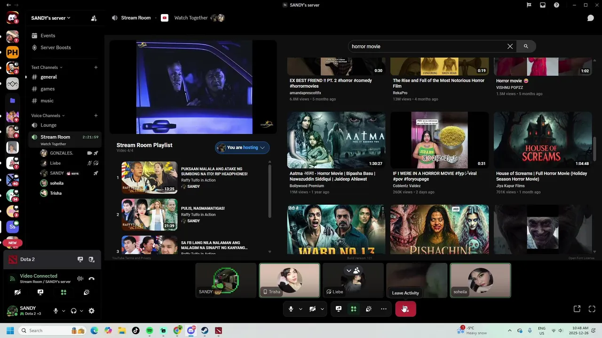Click the red Leave Activity button
The width and height of the screenshot is (602, 338).
(405, 309)
